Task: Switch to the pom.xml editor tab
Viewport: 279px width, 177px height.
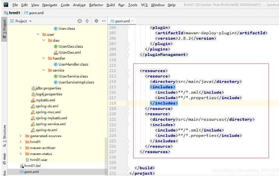Action: click(x=123, y=21)
